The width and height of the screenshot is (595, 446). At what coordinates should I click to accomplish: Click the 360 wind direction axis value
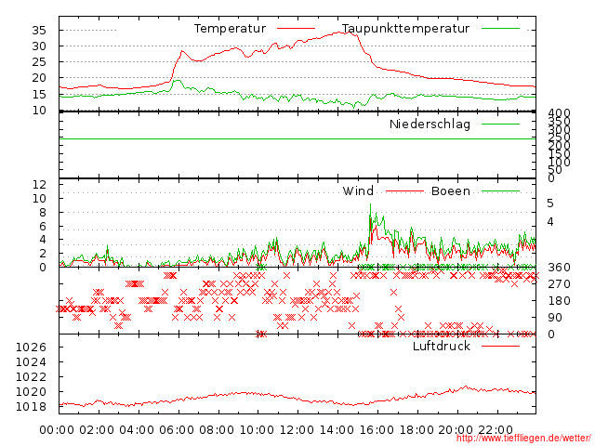click(x=559, y=268)
